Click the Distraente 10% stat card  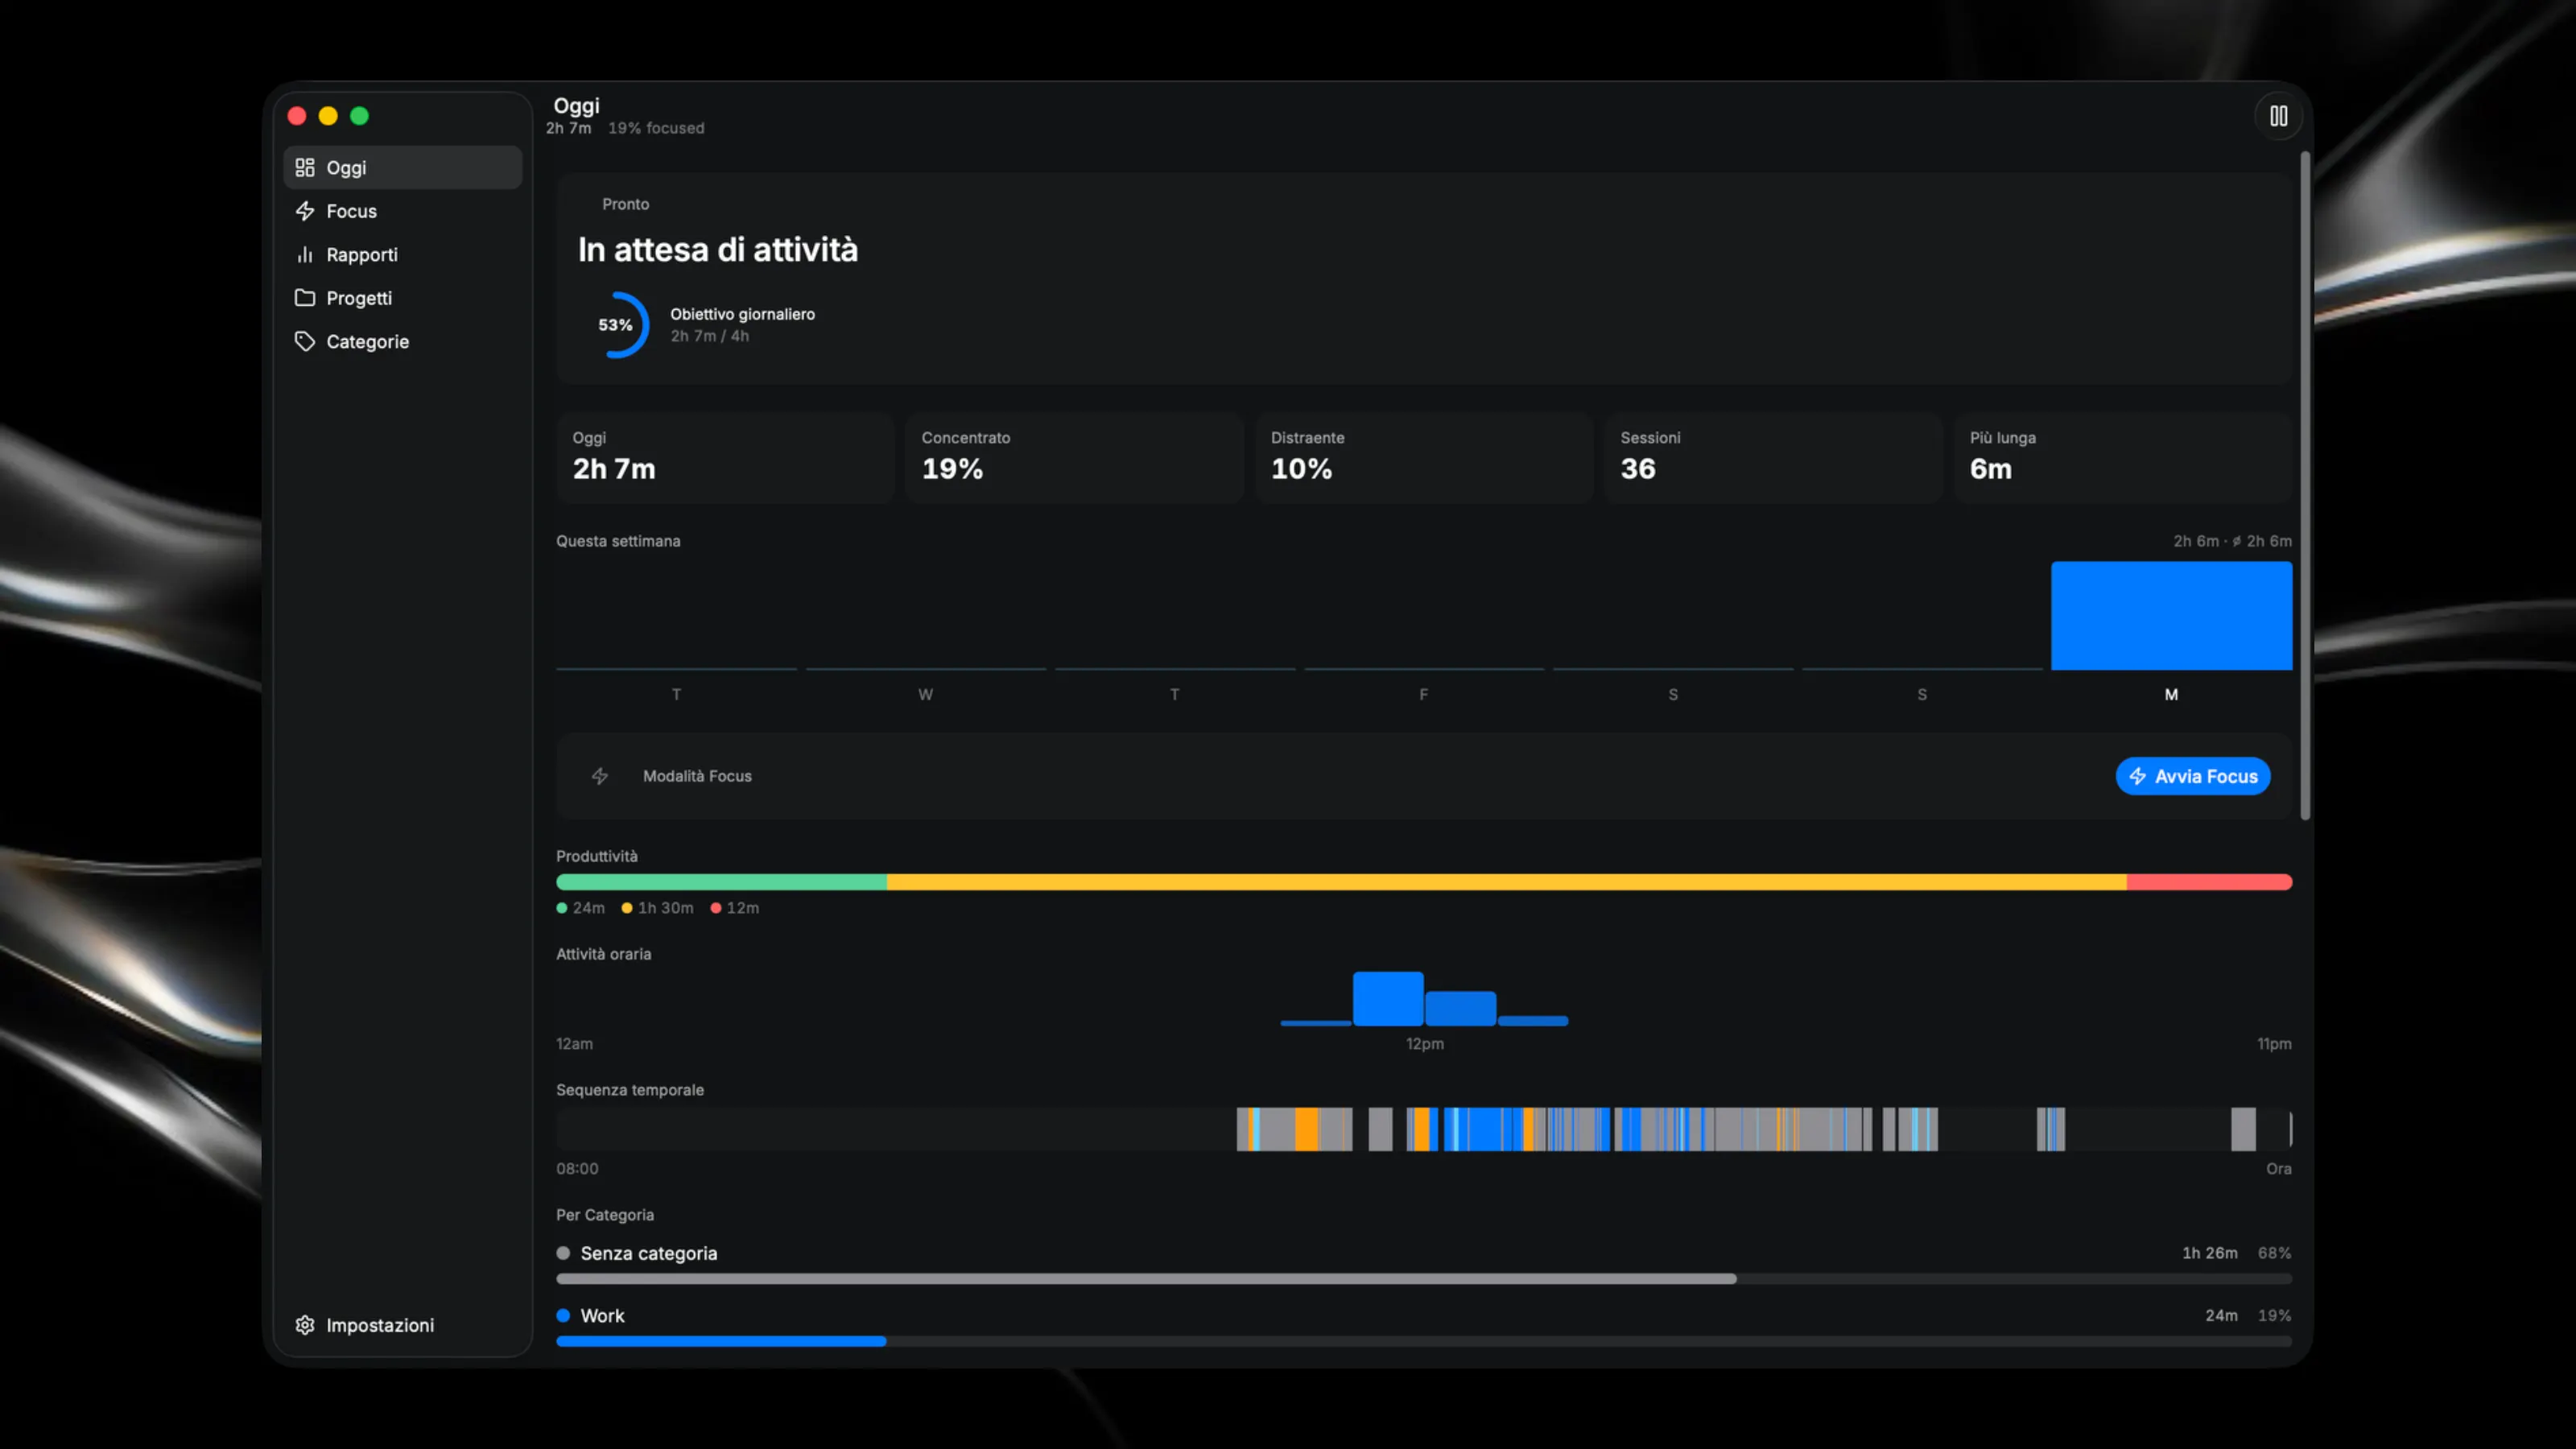1424,457
